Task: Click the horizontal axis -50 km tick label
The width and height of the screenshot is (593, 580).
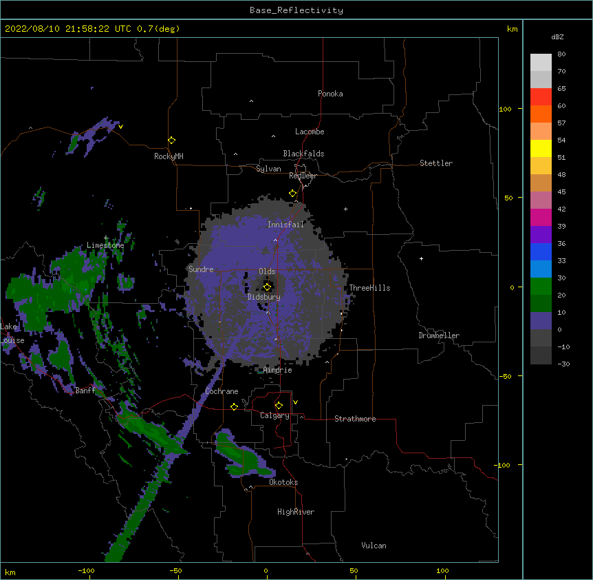Action: [x=175, y=570]
